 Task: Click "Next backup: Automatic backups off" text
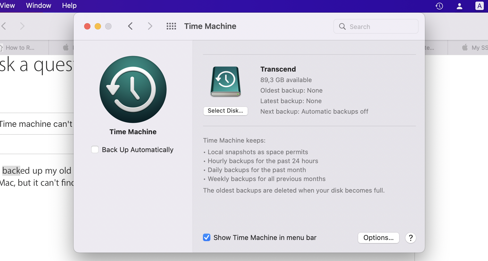(x=314, y=112)
